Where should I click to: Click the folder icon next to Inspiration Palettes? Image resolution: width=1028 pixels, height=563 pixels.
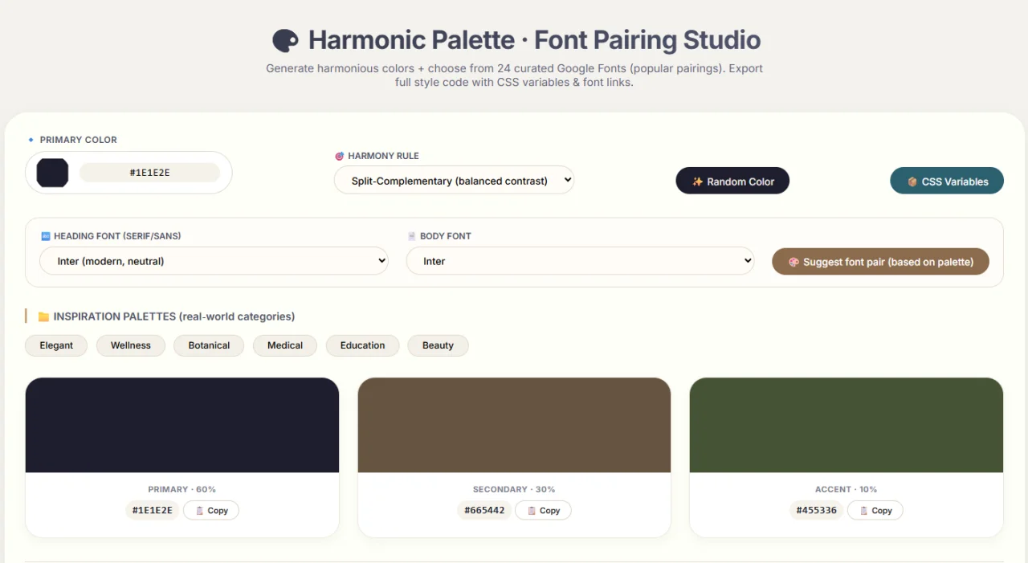click(43, 316)
